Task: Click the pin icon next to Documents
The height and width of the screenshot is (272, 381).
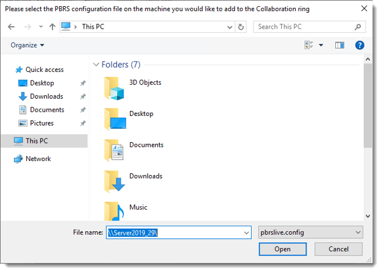Action: pos(83,110)
